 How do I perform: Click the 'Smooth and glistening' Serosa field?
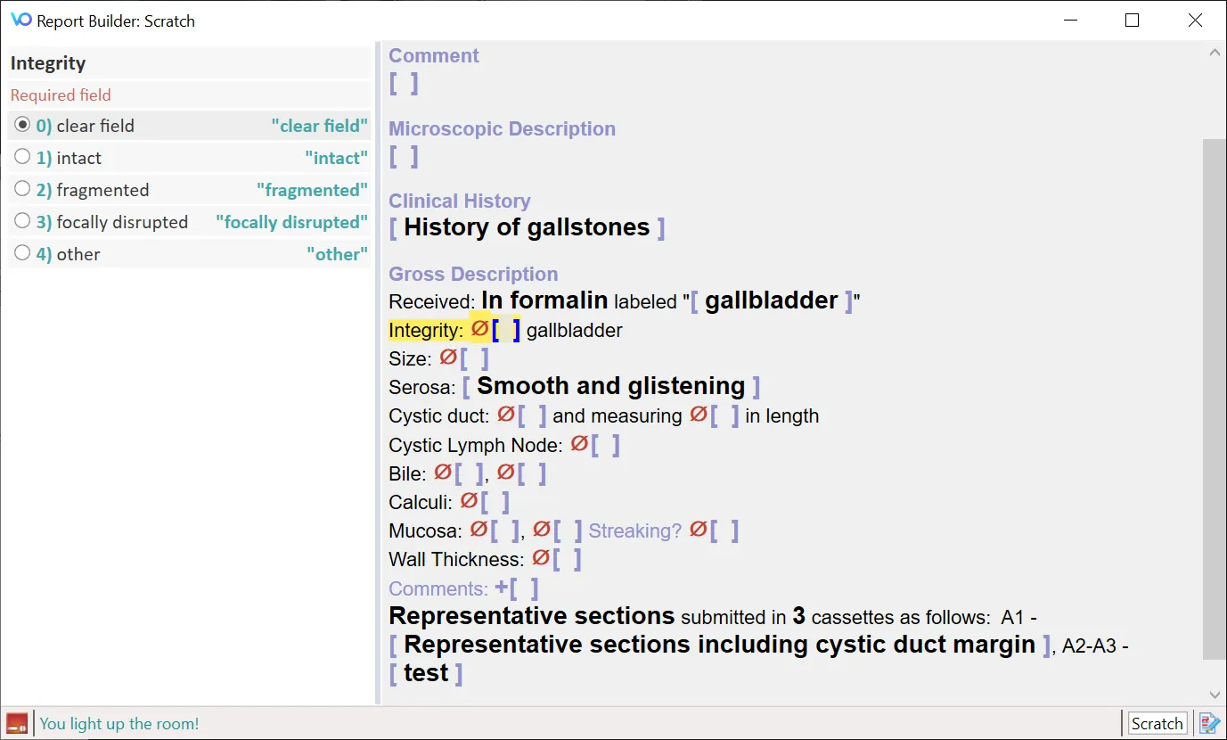[x=611, y=386]
